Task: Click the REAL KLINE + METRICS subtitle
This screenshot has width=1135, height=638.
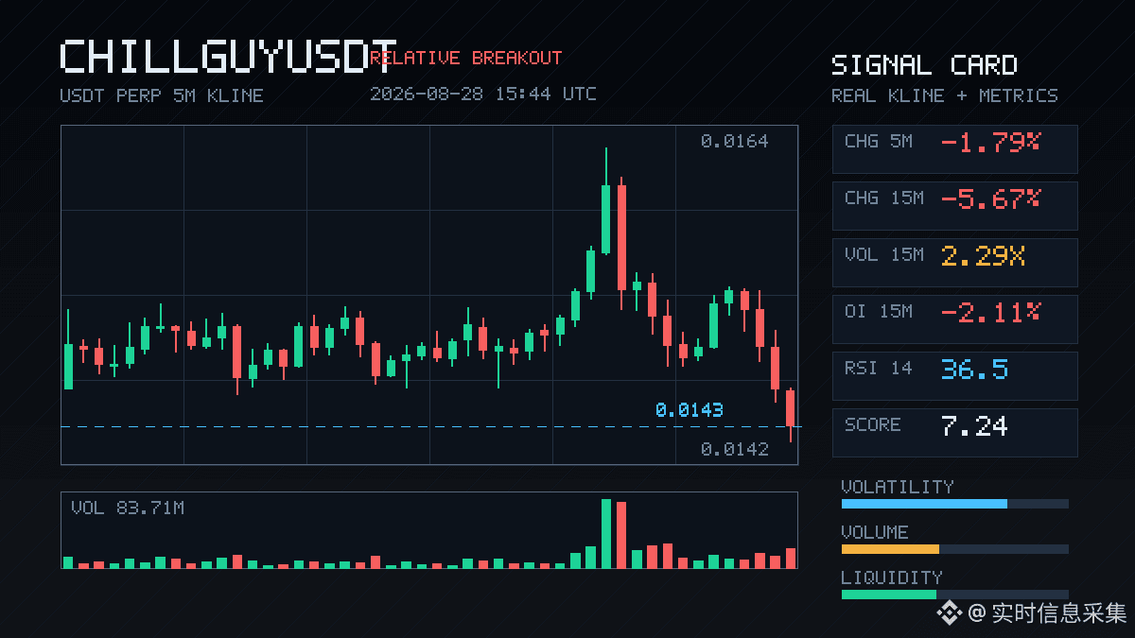Action: tap(945, 95)
